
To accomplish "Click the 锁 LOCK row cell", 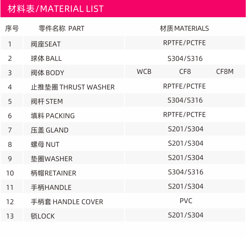I will (74, 215).
